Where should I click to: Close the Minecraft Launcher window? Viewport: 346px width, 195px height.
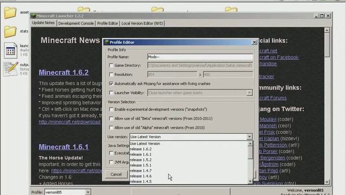click(x=328, y=16)
